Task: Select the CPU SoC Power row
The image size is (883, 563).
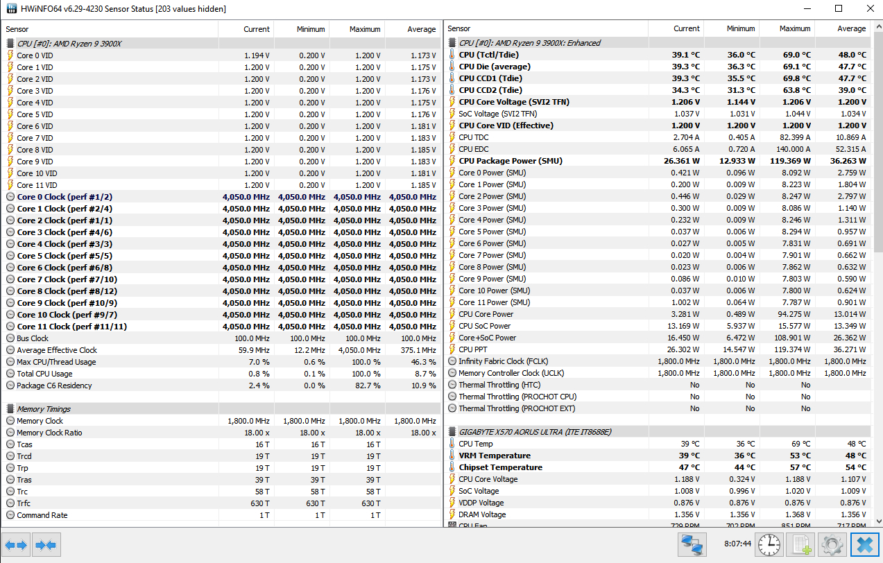Action: tap(658, 326)
